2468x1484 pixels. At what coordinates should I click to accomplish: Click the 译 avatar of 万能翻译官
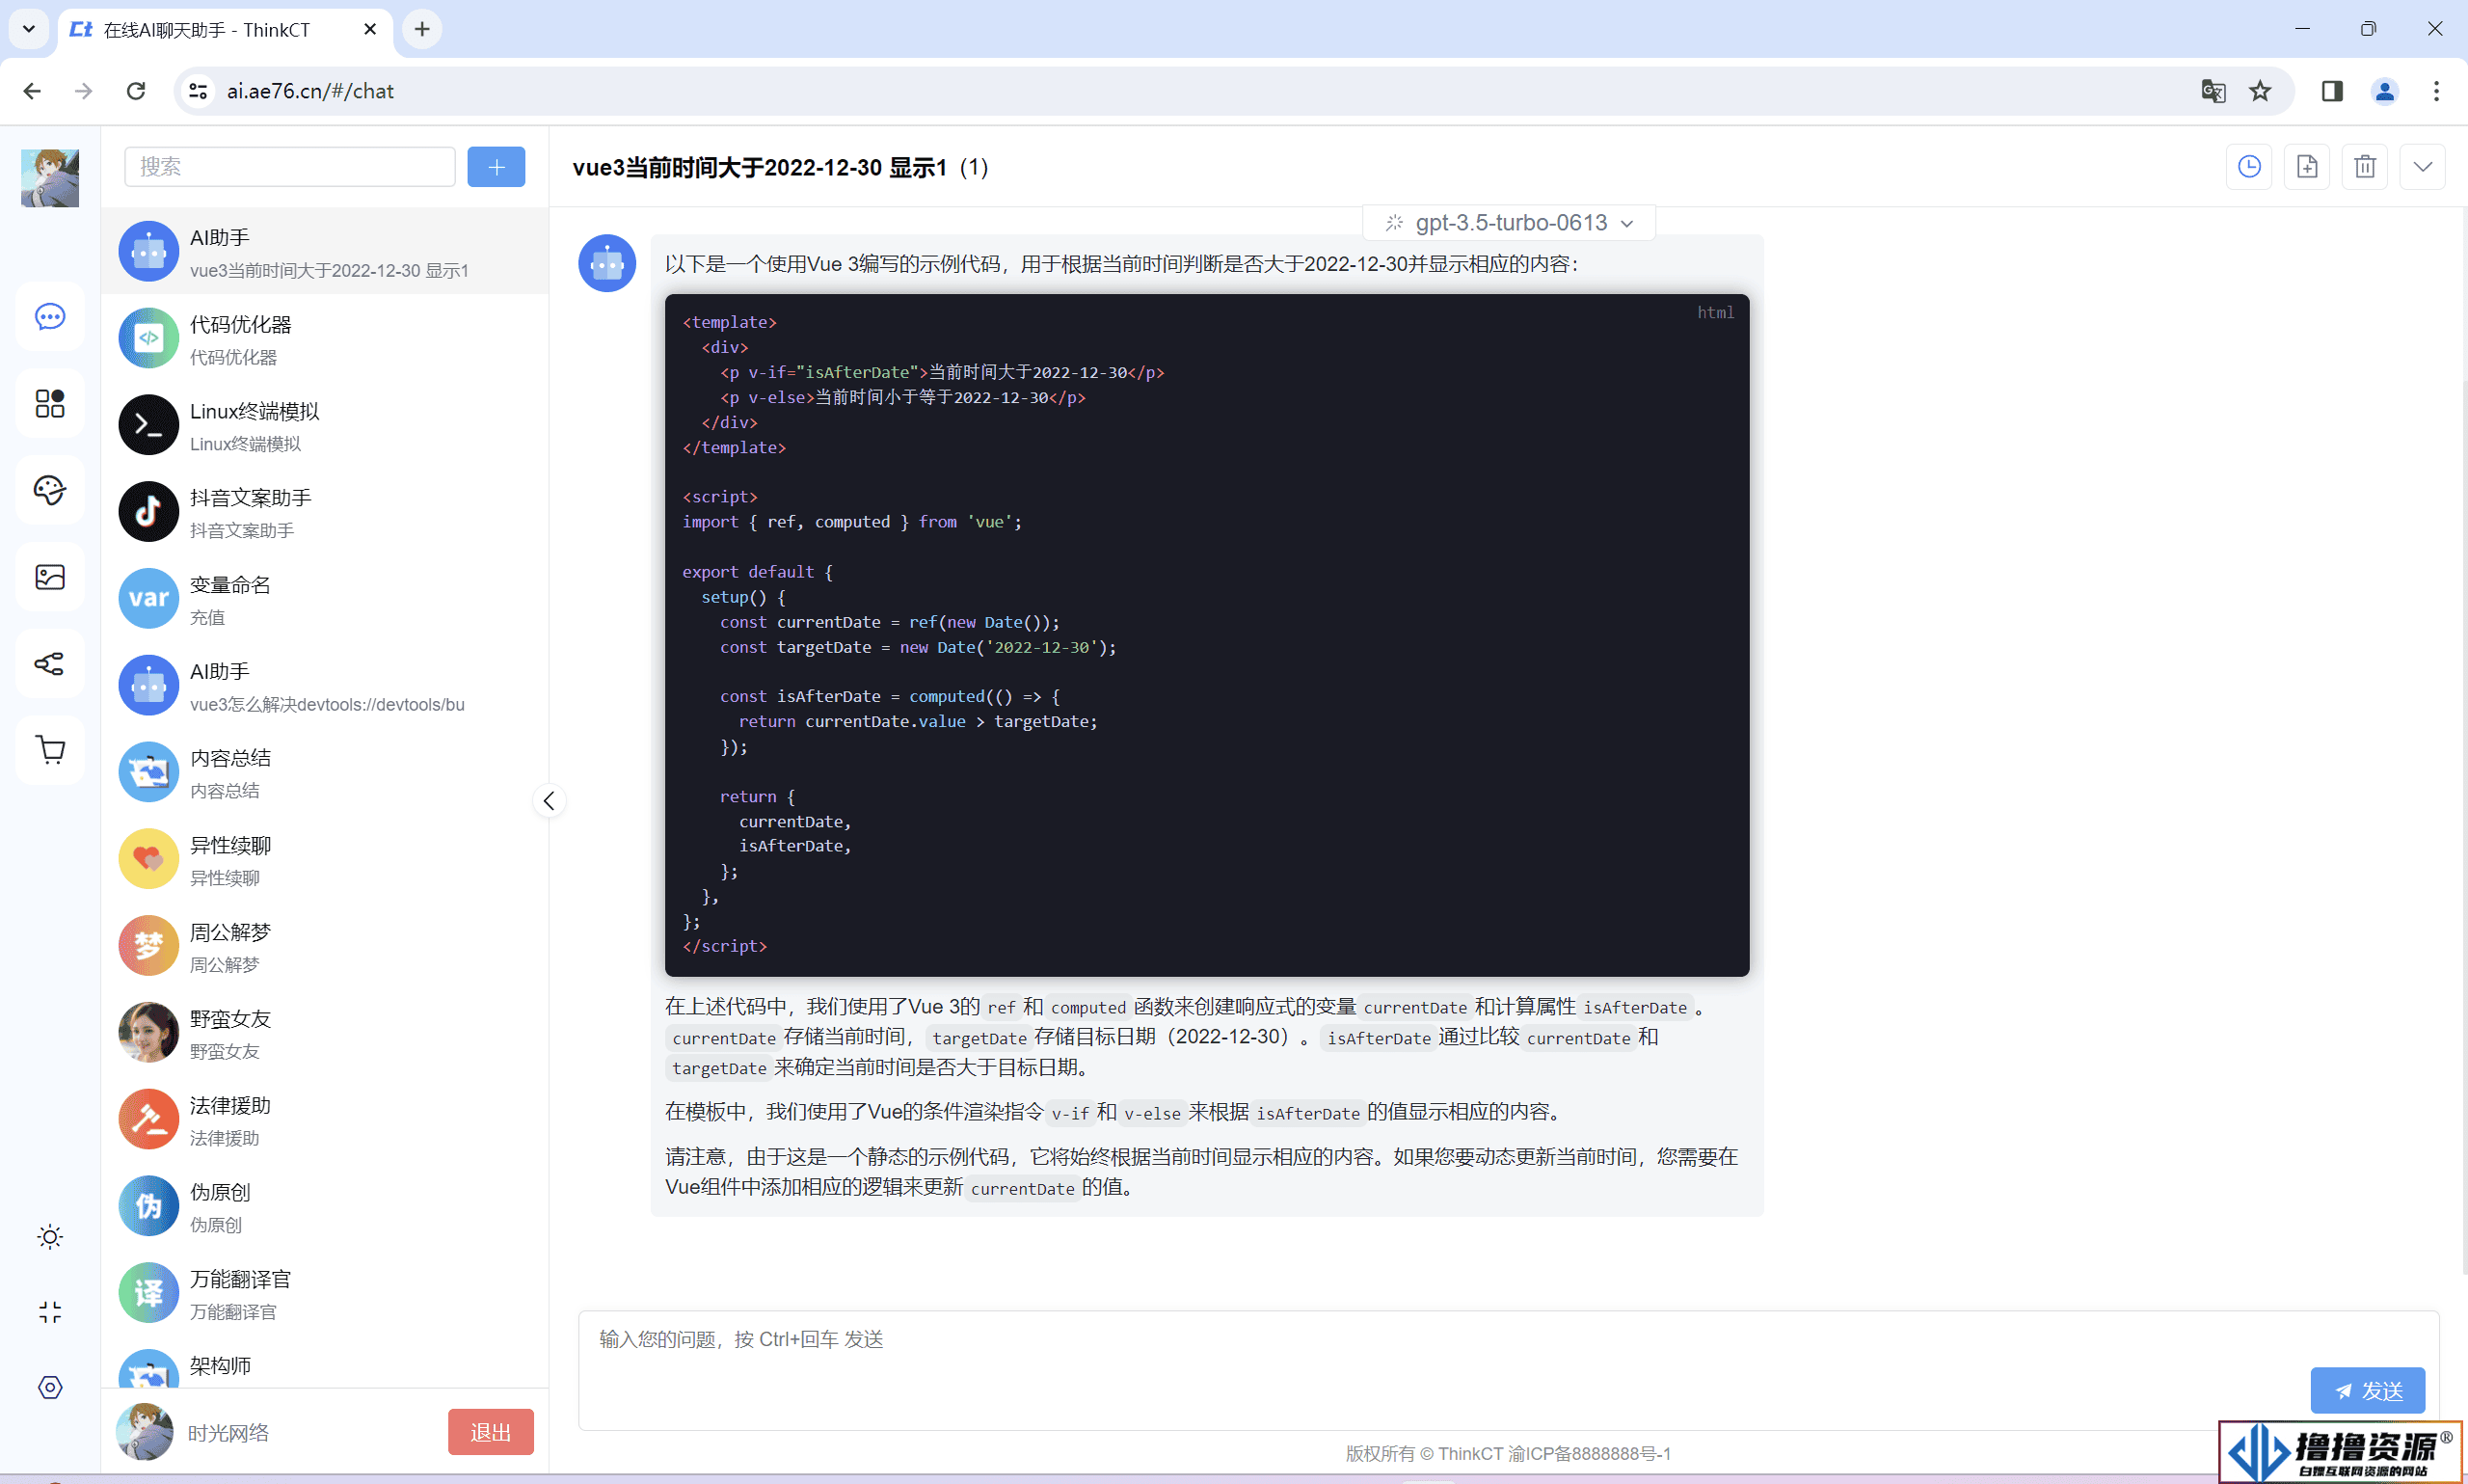(148, 1293)
